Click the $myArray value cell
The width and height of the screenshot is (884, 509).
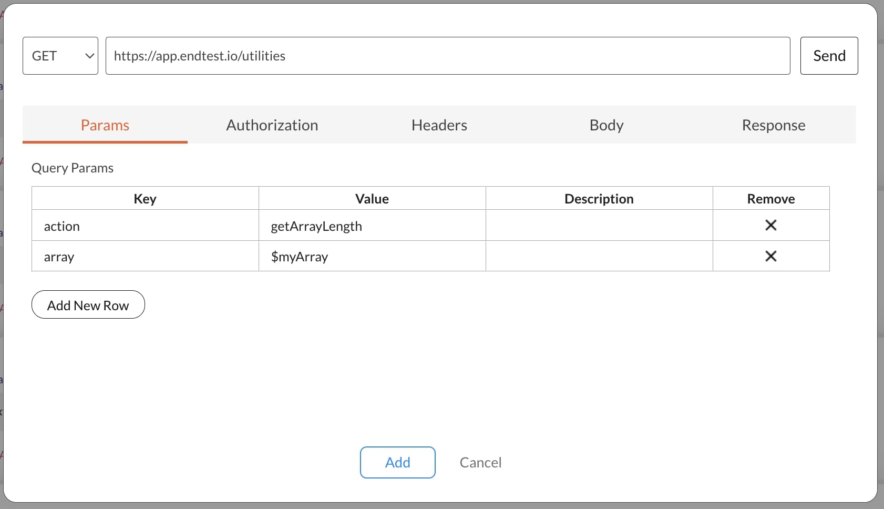372,256
